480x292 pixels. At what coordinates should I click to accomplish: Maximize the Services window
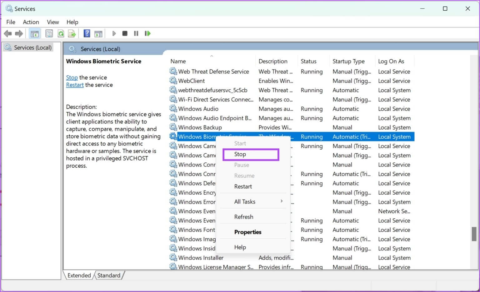tap(445, 9)
